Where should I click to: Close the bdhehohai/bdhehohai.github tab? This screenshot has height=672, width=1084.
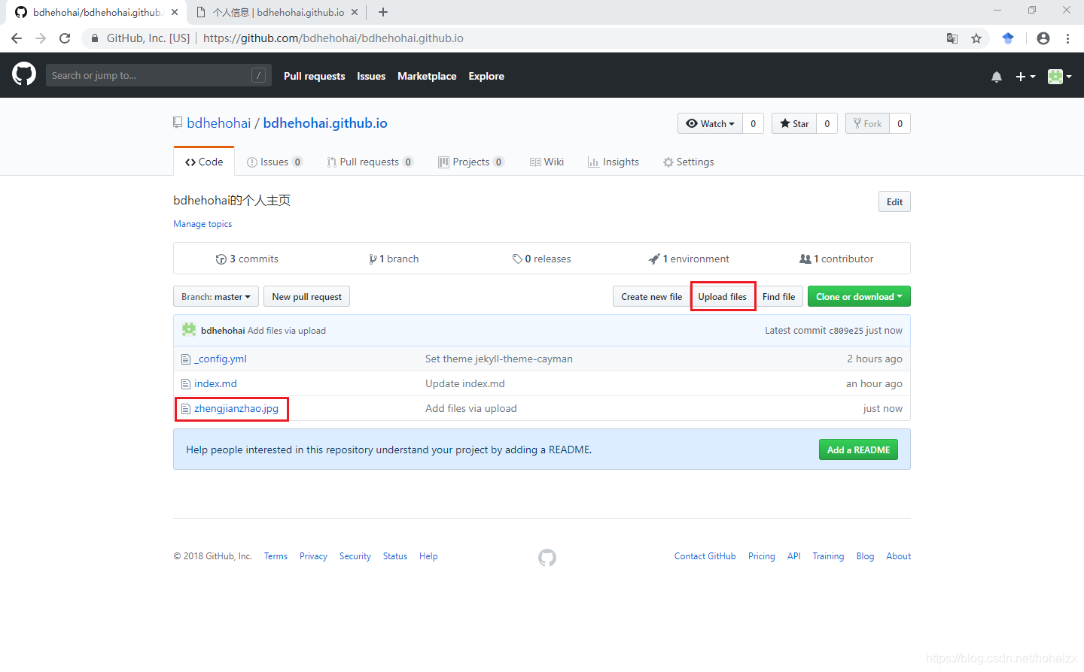(175, 12)
